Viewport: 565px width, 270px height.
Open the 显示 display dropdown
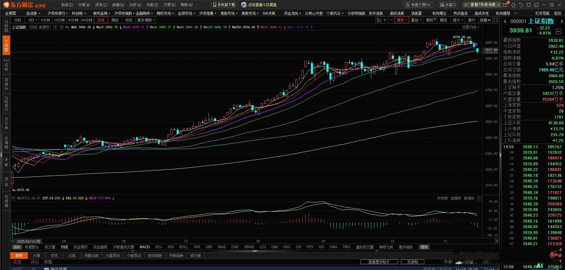pos(458,20)
